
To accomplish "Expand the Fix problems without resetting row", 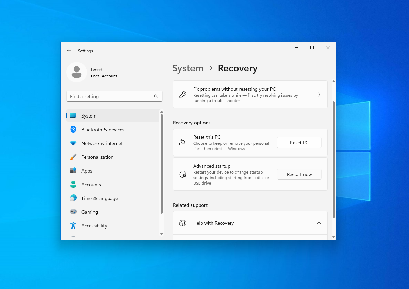I will click(319, 94).
